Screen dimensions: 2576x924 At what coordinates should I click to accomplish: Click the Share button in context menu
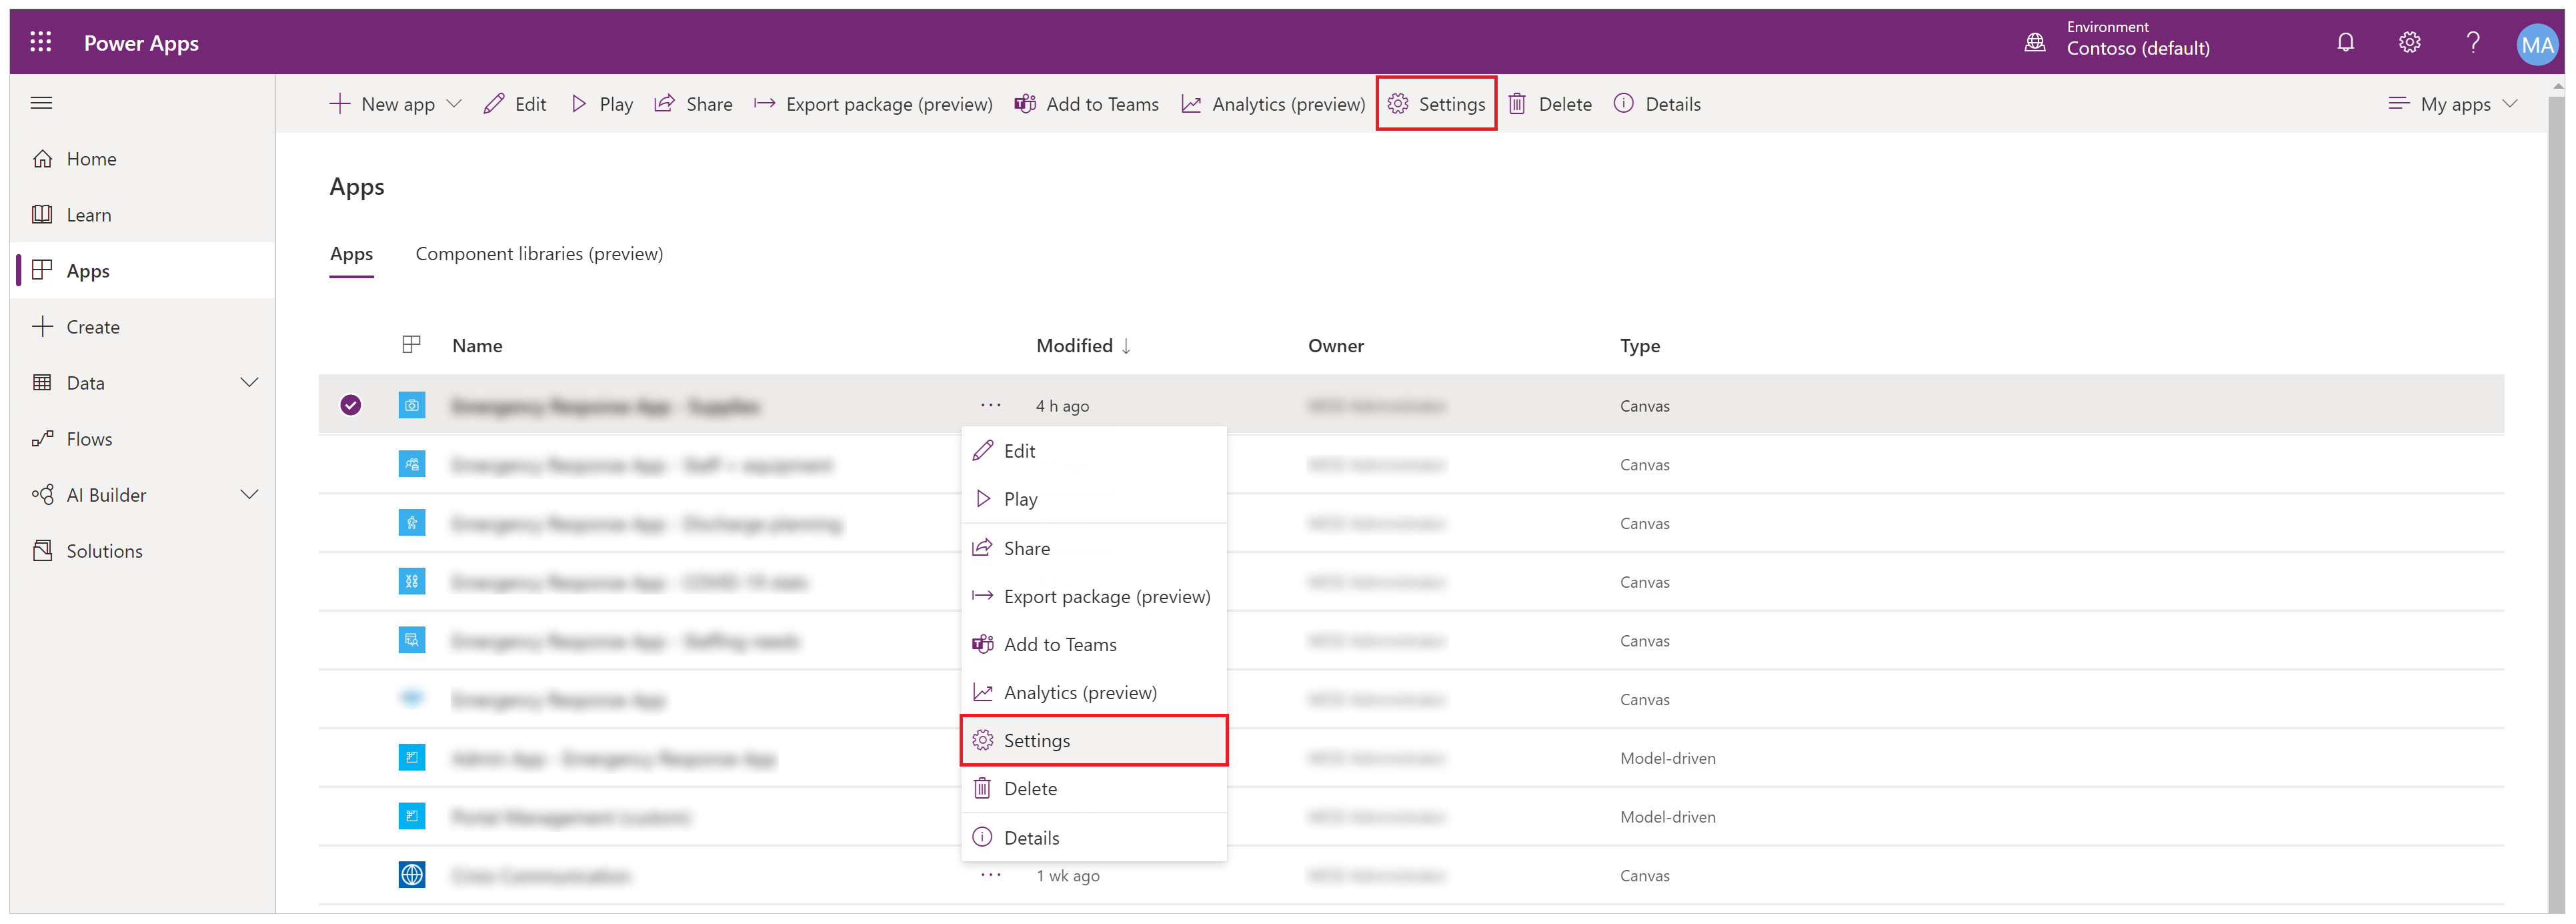(x=1027, y=548)
